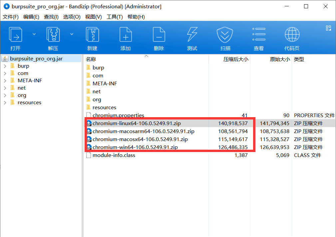Viewport: 336px width, 237px height.
Task: Open the 帮助(H) menu
Action: coord(136,17)
